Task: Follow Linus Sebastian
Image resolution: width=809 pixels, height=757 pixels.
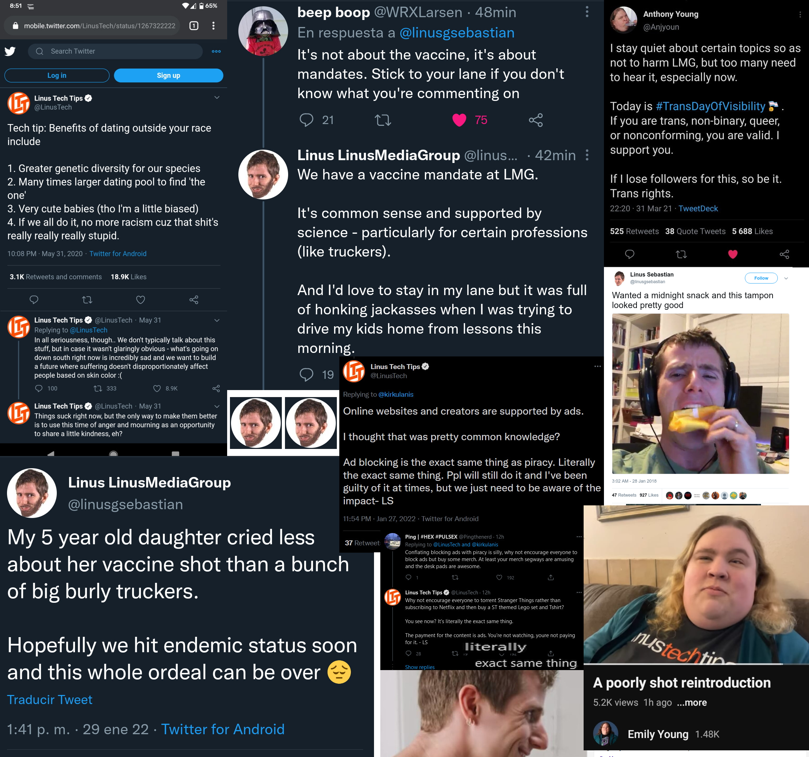Action: click(761, 278)
